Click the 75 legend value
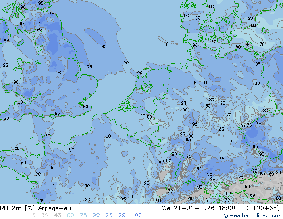Viewport: 283px width, 219px height. (x=83, y=215)
